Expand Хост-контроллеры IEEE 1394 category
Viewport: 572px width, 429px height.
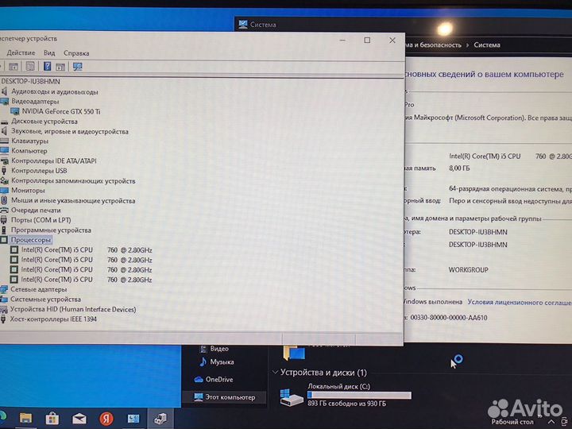53,319
